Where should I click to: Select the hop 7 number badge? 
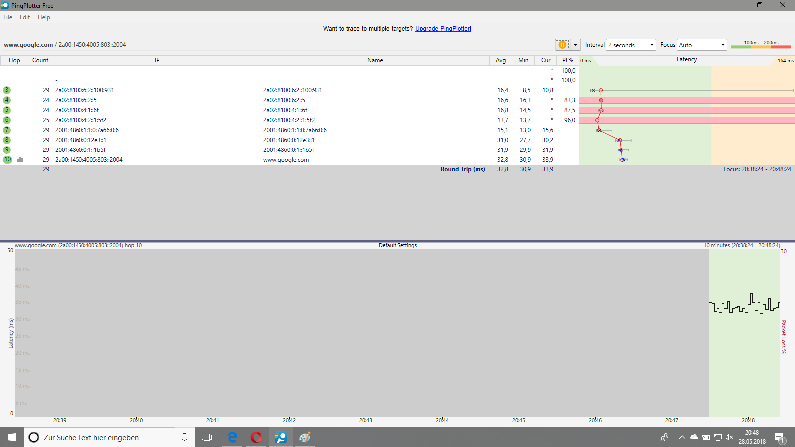point(7,130)
